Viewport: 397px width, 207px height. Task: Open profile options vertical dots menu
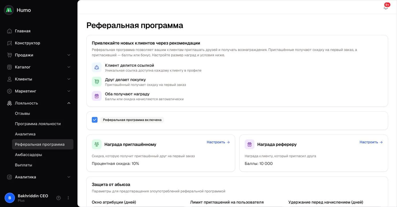click(68, 198)
